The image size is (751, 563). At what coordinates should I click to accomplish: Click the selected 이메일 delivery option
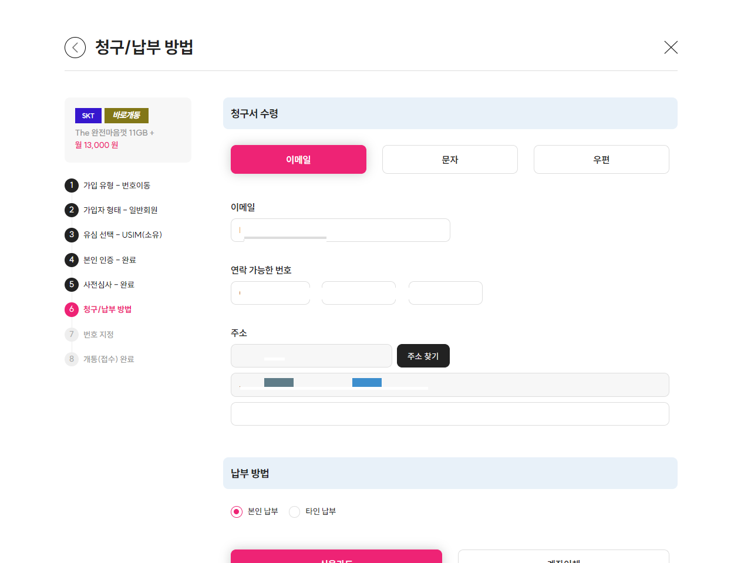[x=298, y=159]
